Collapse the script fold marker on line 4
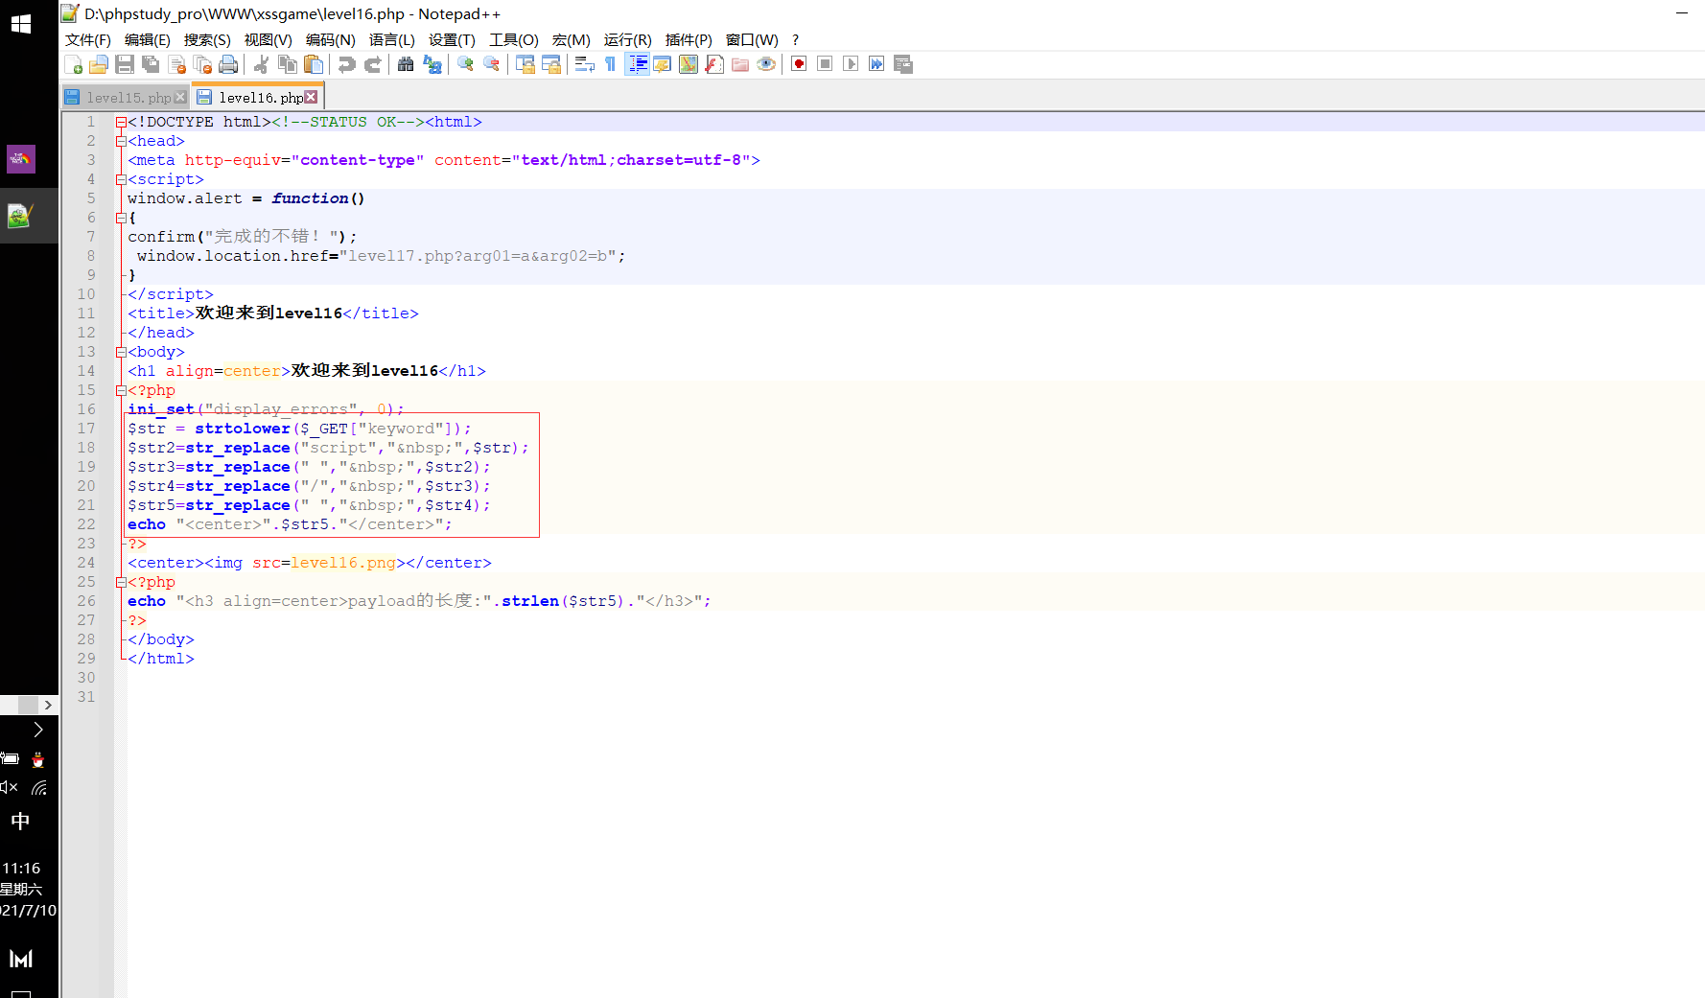Image resolution: width=1705 pixels, height=998 pixels. click(x=121, y=179)
